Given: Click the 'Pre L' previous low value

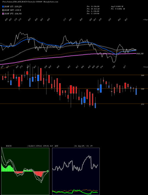Looking at the screenshot, I should (x=93, y=11).
